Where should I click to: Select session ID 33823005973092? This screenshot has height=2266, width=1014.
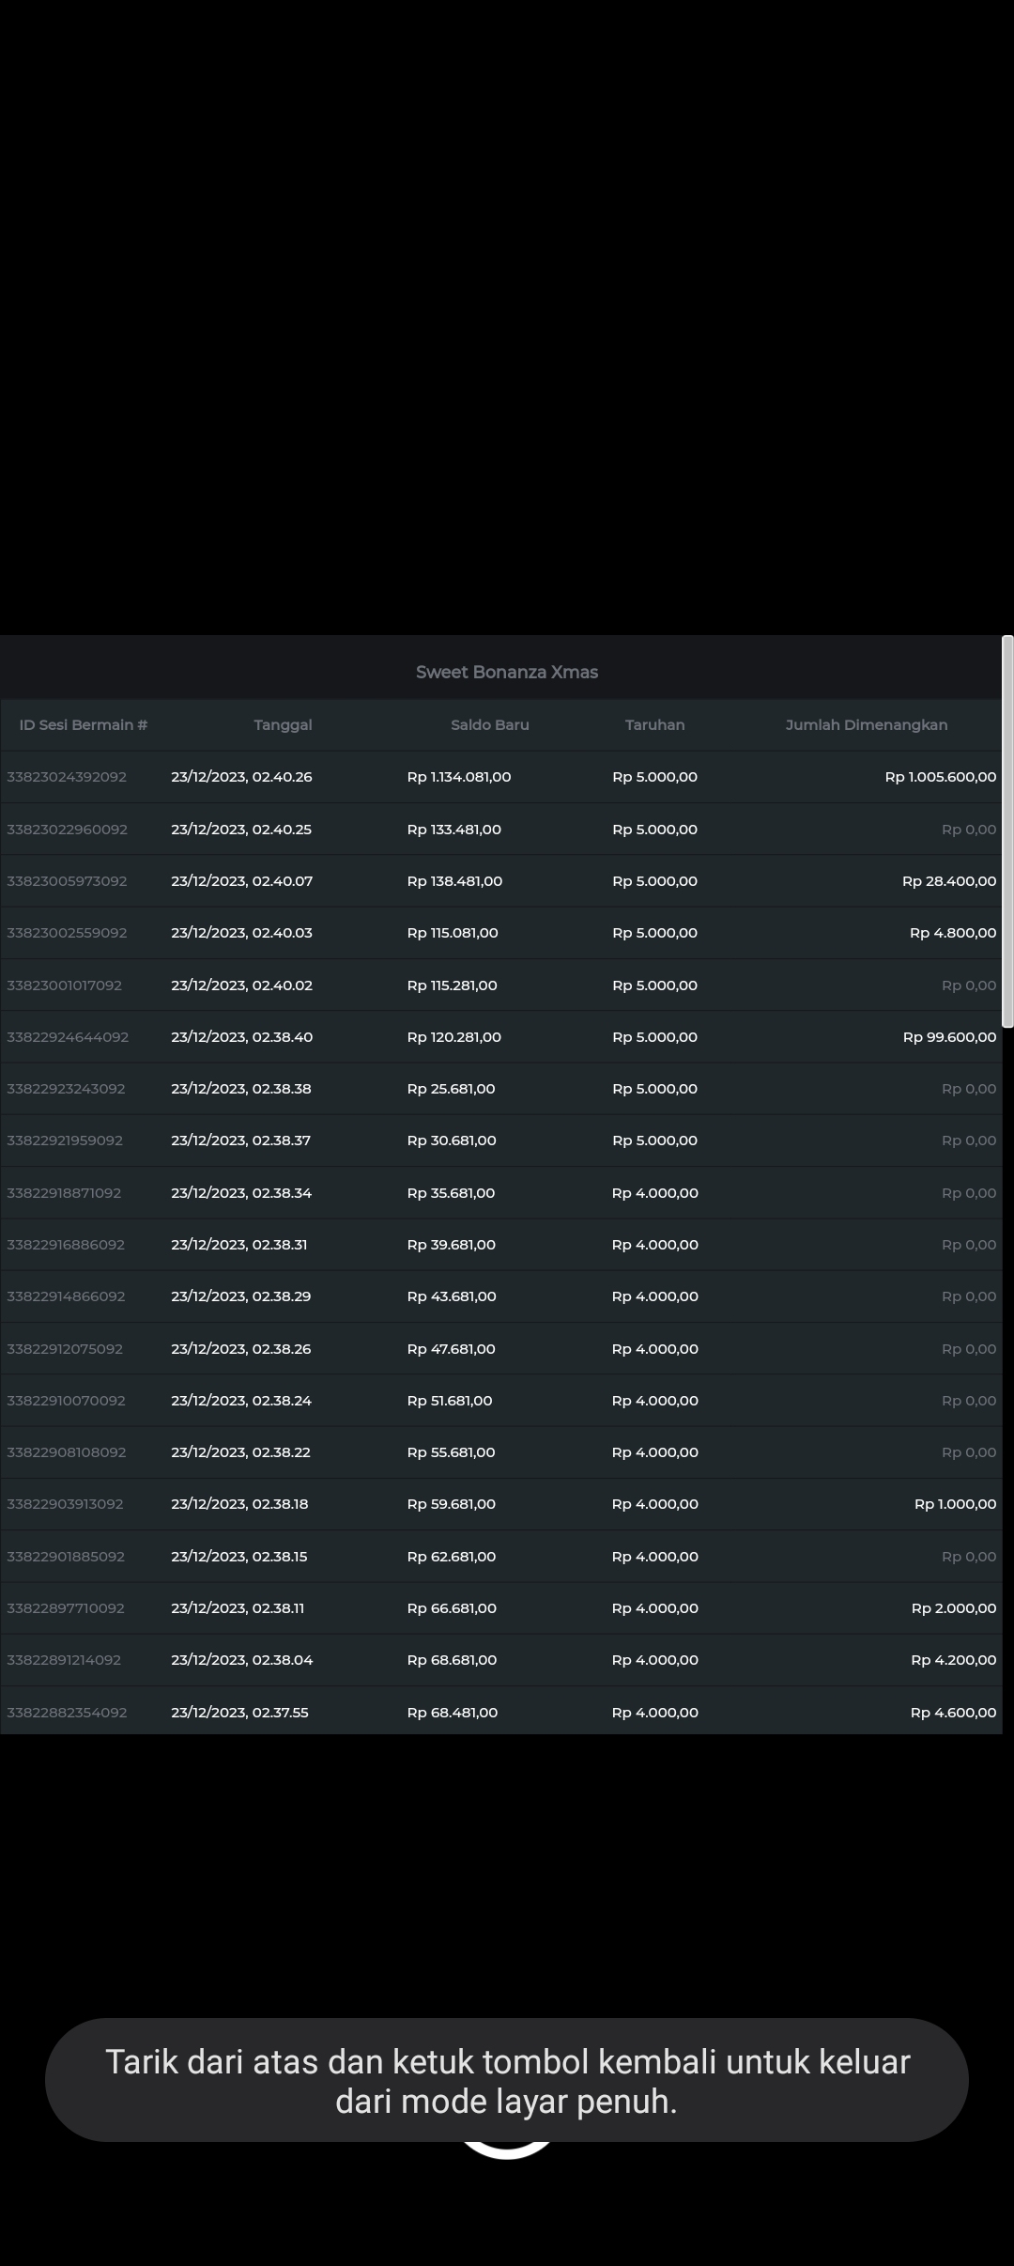pyautogui.click(x=67, y=881)
